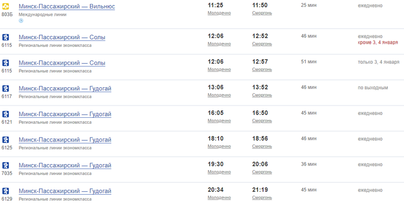Image resolution: width=404 pixels, height=207 pixels.
Task: Open the Минск-Пассажирский — Гудогай link for train 6121
Action: coord(65,114)
